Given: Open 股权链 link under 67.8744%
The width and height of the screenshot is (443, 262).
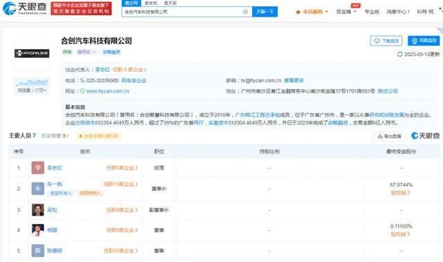Looking at the screenshot, I should (400, 193).
